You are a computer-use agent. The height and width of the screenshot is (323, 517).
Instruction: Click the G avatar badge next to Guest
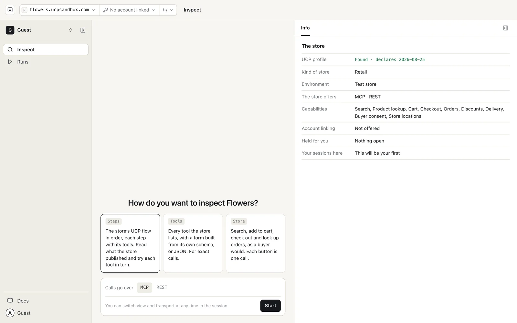(10, 30)
